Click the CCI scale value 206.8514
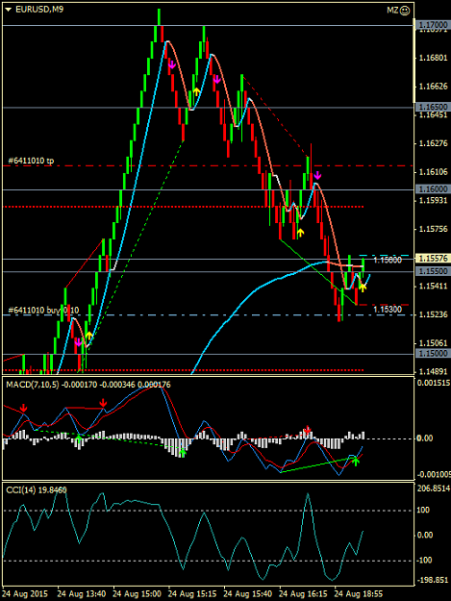 coord(434,488)
